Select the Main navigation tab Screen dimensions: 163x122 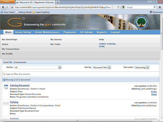(x=8, y=32)
